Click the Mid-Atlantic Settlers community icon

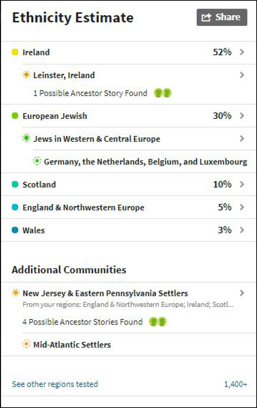coord(26,344)
